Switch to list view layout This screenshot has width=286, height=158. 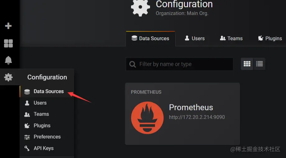tap(260, 64)
